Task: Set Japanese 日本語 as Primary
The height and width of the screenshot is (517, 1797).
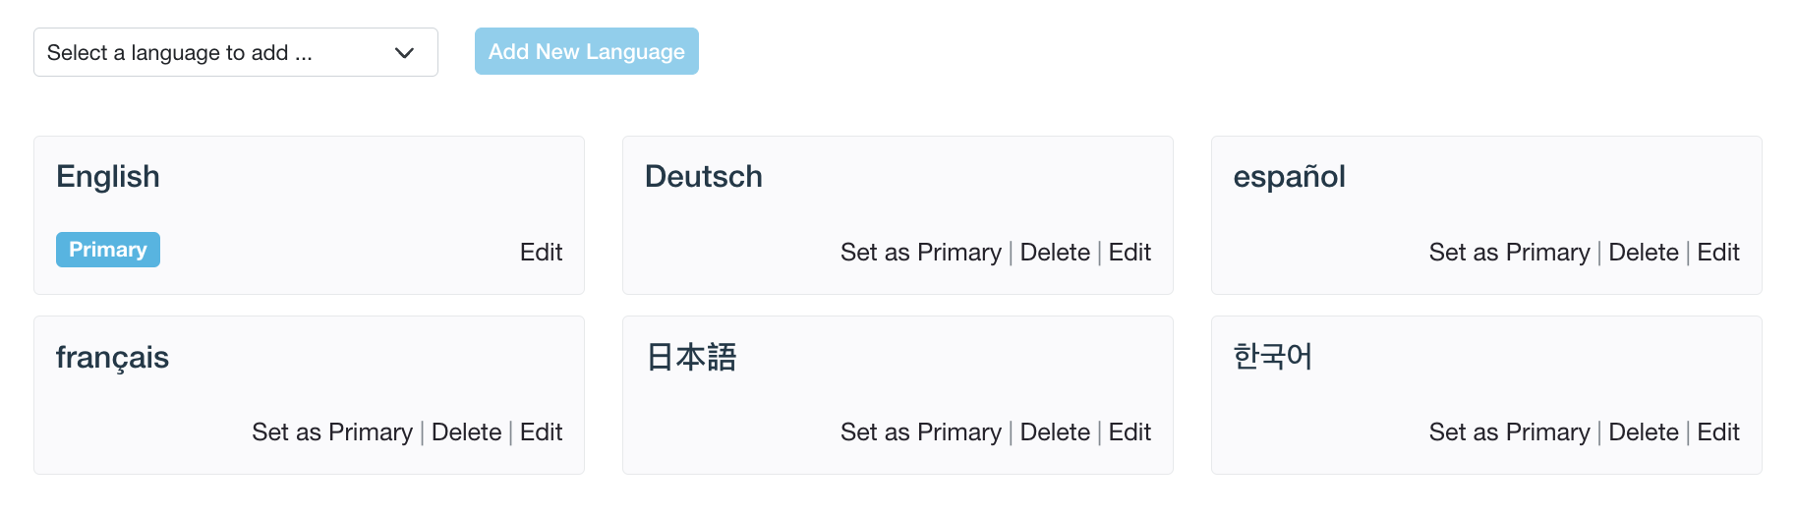Action: [920, 432]
